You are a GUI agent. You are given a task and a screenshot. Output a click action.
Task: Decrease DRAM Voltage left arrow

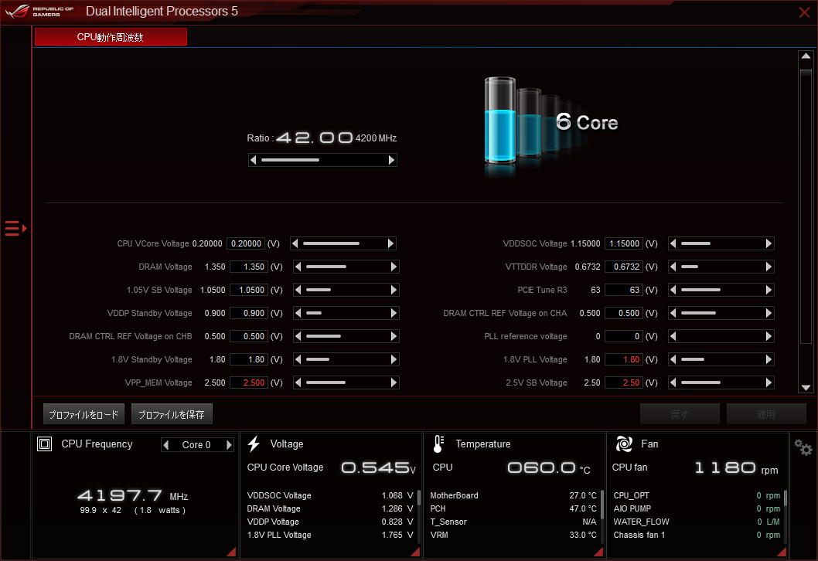click(298, 267)
